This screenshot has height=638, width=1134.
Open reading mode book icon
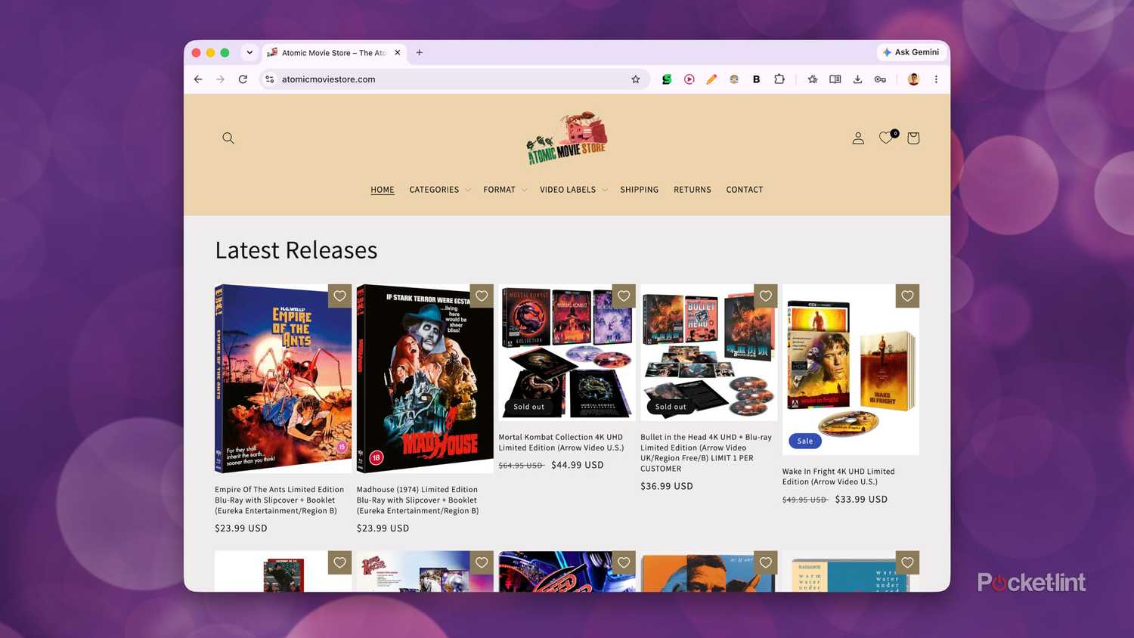(x=835, y=79)
